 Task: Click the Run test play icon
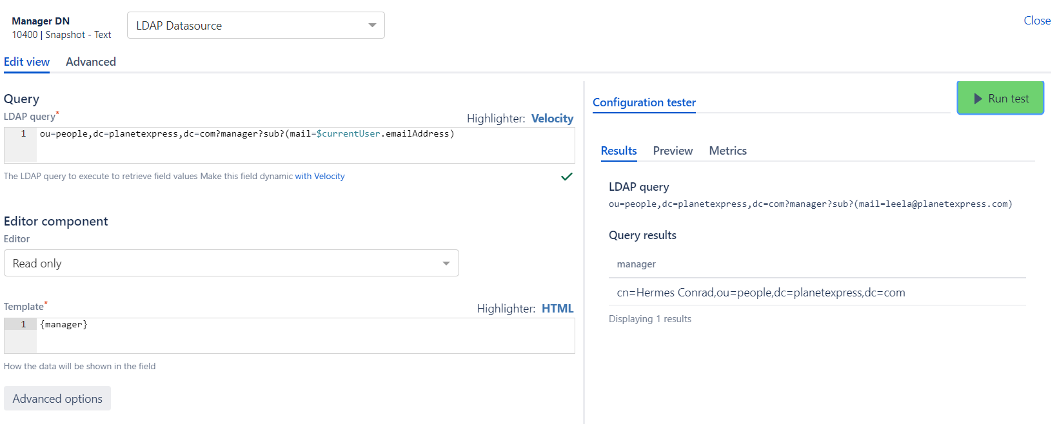coord(978,99)
